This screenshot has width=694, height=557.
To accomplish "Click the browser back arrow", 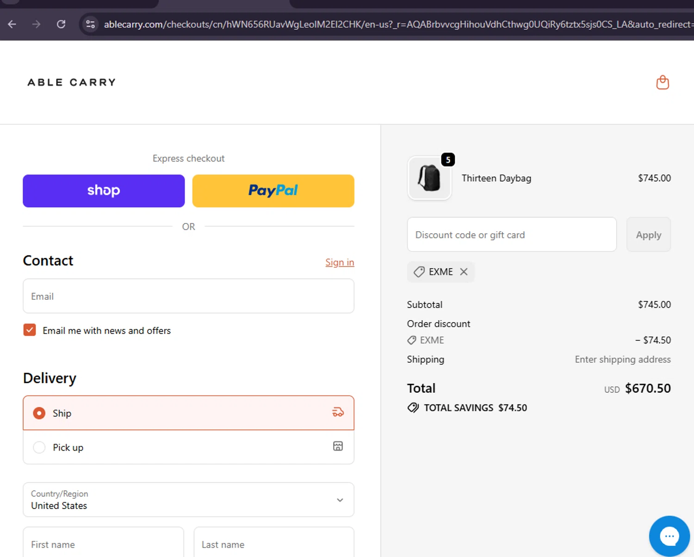I will pyautogui.click(x=12, y=24).
